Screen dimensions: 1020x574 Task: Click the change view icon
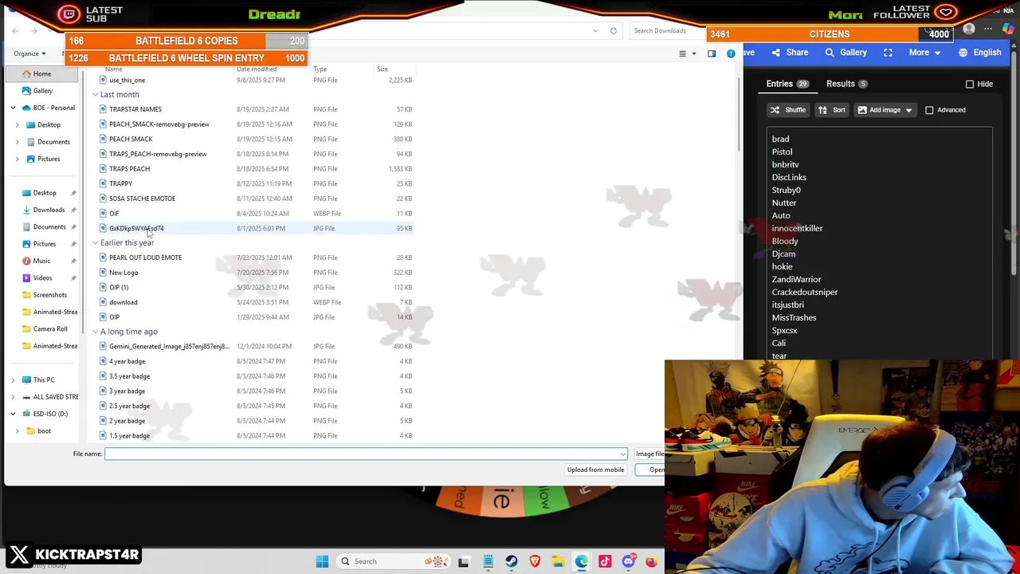tap(682, 53)
